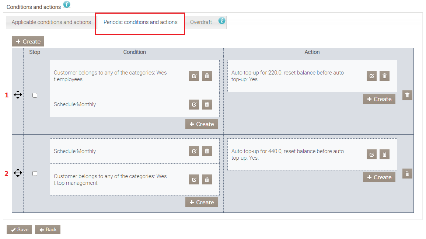
Task: Enable the Stop checkbox for rule 1
Action: coord(35,95)
